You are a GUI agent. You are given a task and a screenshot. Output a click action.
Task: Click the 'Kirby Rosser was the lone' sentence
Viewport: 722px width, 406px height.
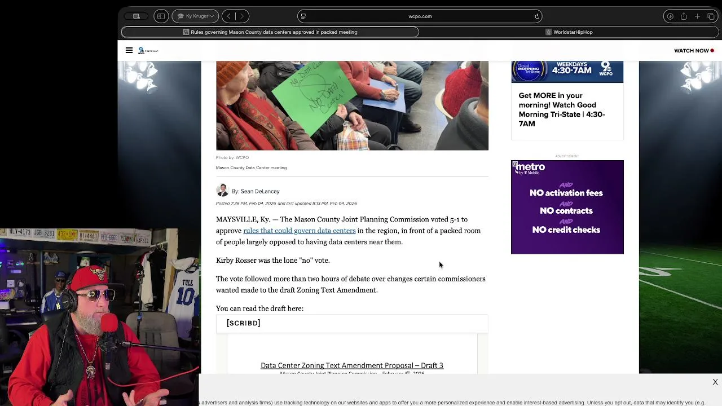click(272, 261)
